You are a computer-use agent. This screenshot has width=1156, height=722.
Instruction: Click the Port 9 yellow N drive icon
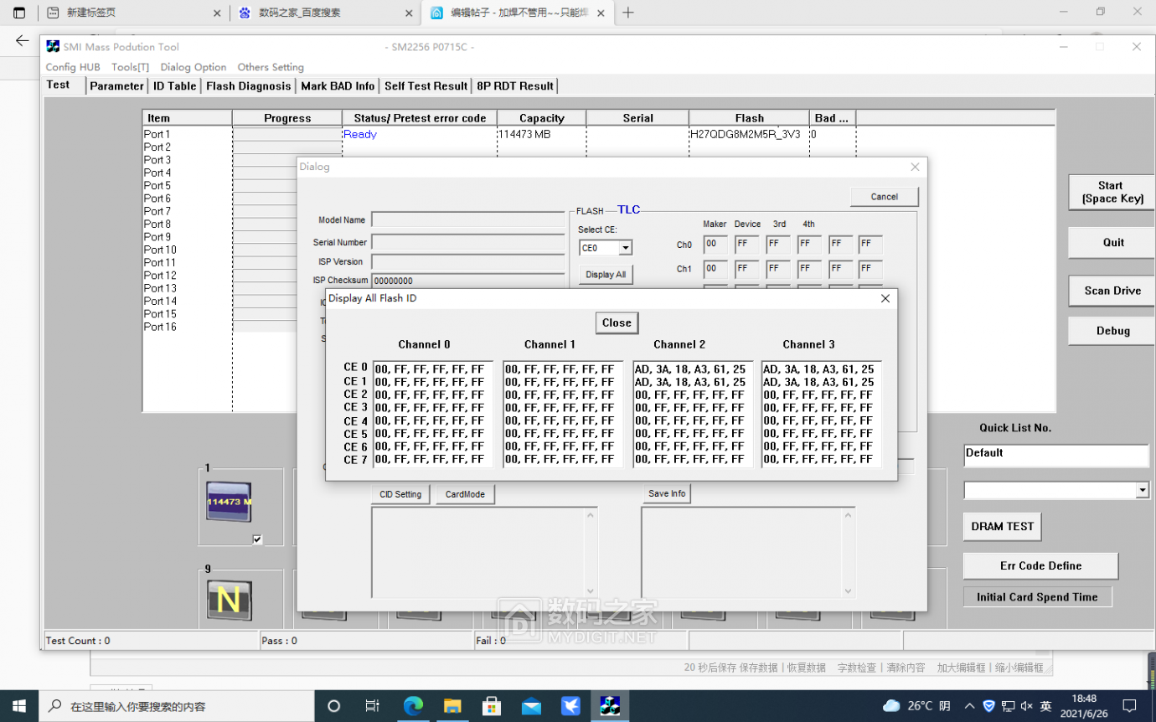click(229, 600)
